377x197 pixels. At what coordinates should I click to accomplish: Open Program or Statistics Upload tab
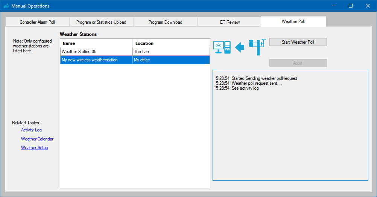pos(101,22)
